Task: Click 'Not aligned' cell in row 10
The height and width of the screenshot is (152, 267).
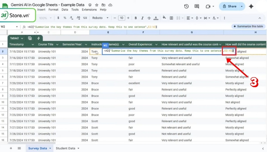Action: tap(233, 102)
